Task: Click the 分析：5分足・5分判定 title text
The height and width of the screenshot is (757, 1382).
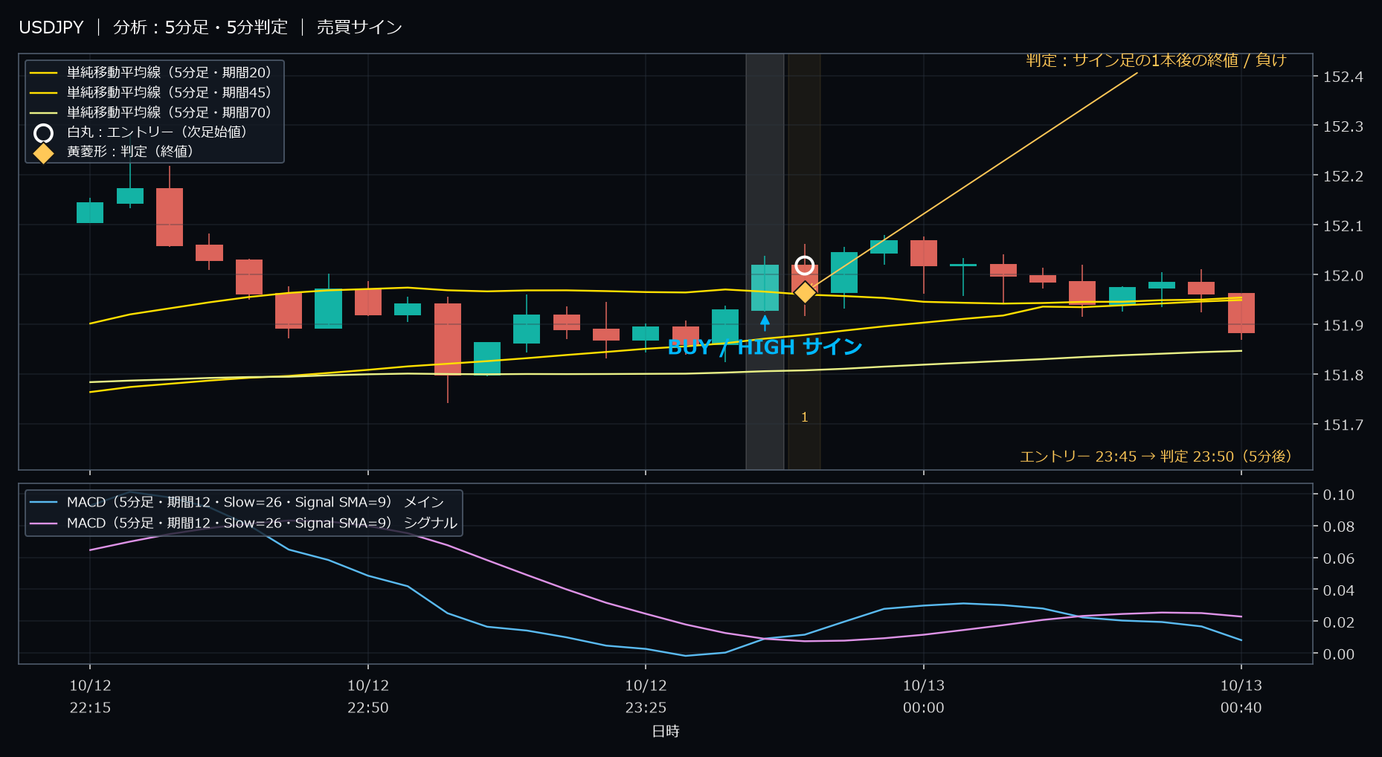Action: tap(200, 28)
